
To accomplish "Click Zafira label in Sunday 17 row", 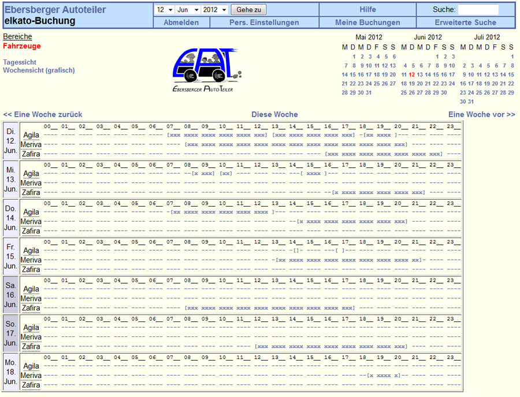I will [x=31, y=346].
